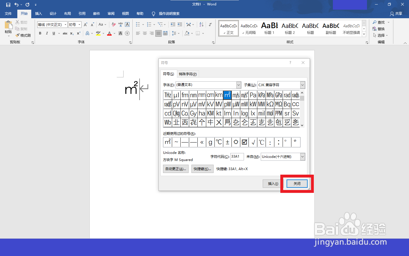This screenshot has height=256, width=409.
Task: Click the Increase Indent icon
Action: tap(180, 24)
